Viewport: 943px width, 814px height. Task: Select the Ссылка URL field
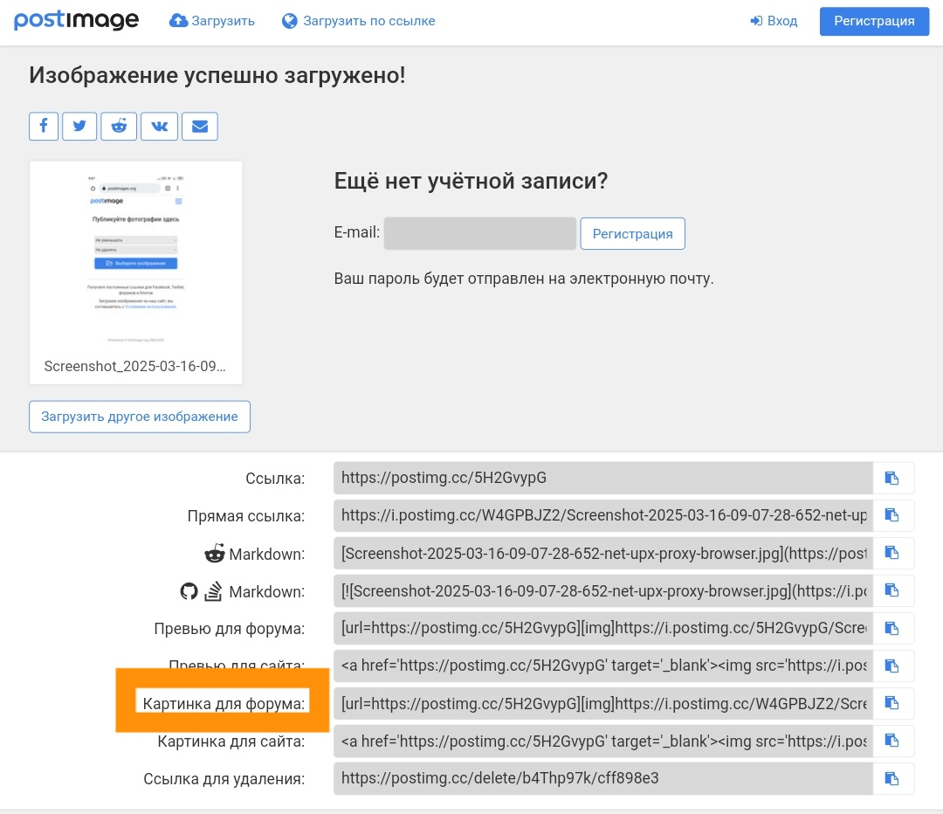[x=603, y=478]
